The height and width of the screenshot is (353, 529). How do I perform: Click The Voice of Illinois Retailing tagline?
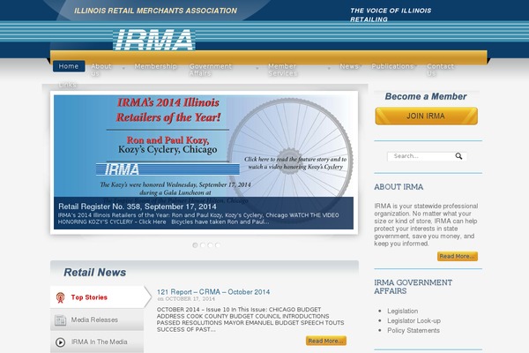391,15
